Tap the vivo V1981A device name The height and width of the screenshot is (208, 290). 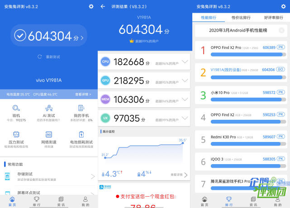(x=49, y=80)
